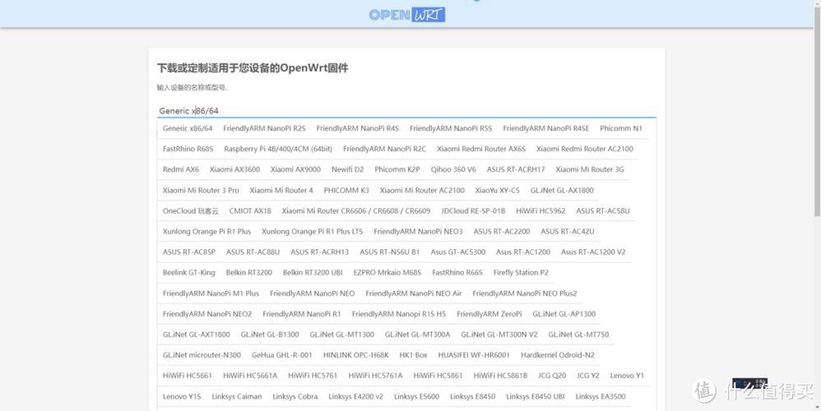This screenshot has height=411, width=821.
Task: Select HiWiFi HC5962 device
Action: (540, 210)
